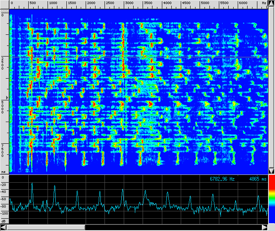Click the dB unit label below the spectrum axis
This screenshot has width=275, height=231.
pyautogui.click(x=4, y=221)
